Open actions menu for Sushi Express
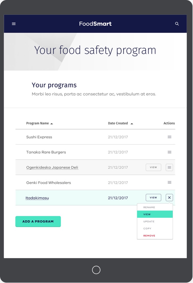The height and width of the screenshot is (283, 193). (169, 137)
